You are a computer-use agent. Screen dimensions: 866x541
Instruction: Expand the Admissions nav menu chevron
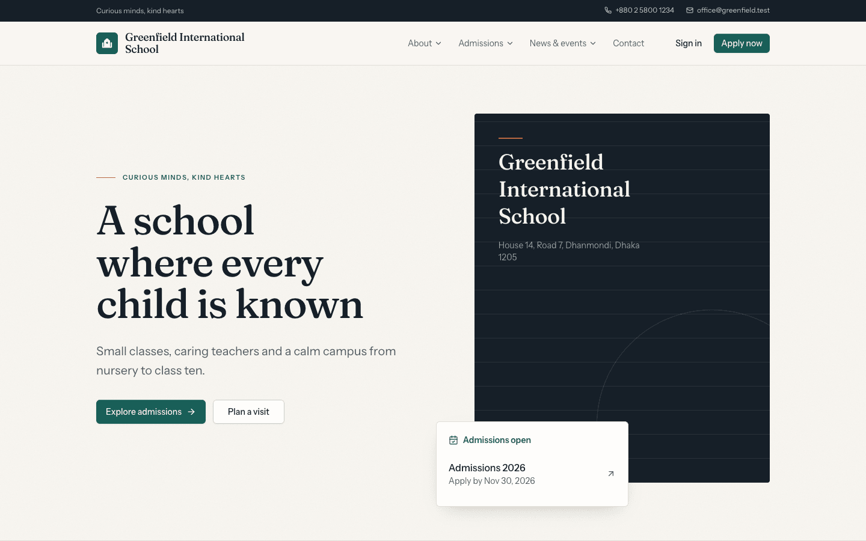coord(510,43)
